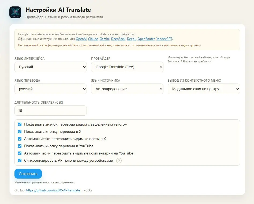Open the OpenAI key instructions link

pyautogui.click(x=81, y=39)
